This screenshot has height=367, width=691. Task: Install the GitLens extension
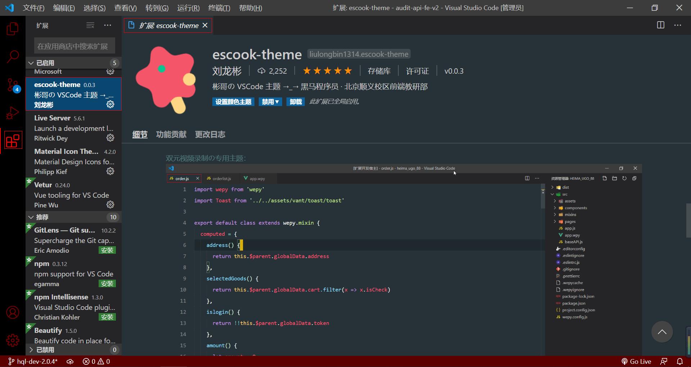coord(107,250)
